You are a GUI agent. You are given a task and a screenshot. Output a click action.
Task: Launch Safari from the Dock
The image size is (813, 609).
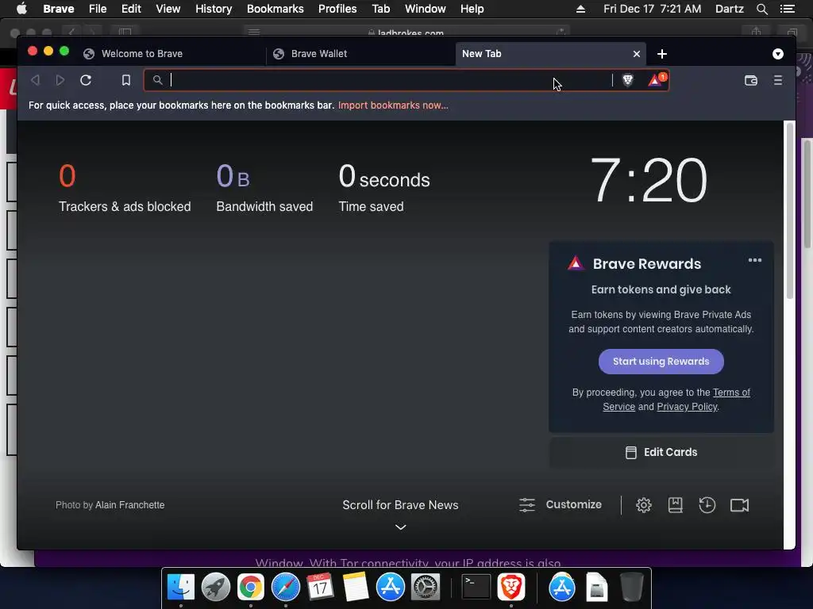(286, 588)
